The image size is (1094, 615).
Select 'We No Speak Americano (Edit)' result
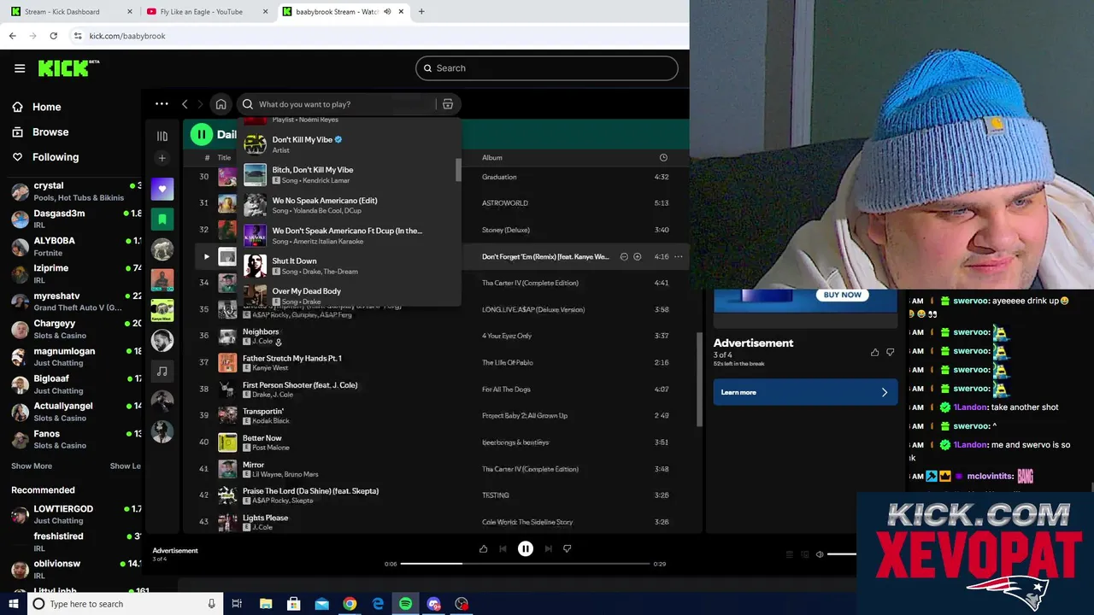coord(349,205)
